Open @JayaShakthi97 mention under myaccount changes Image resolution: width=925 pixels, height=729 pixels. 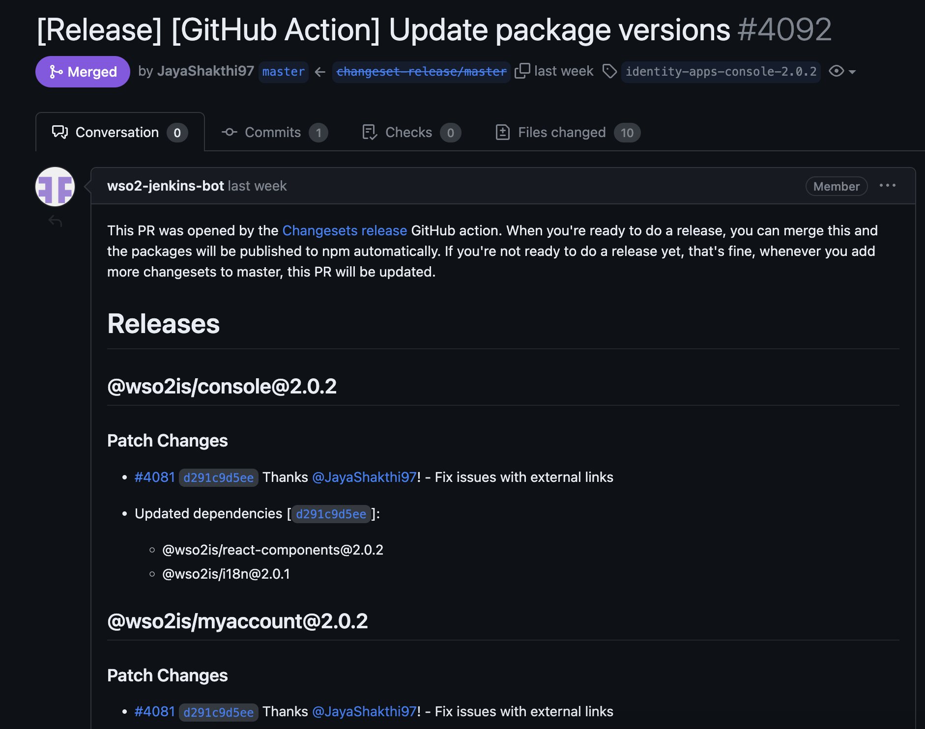364,711
